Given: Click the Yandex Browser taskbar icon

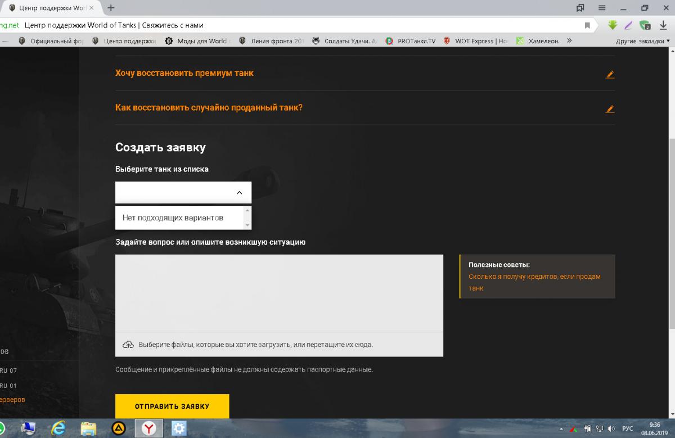Looking at the screenshot, I should pos(148,428).
